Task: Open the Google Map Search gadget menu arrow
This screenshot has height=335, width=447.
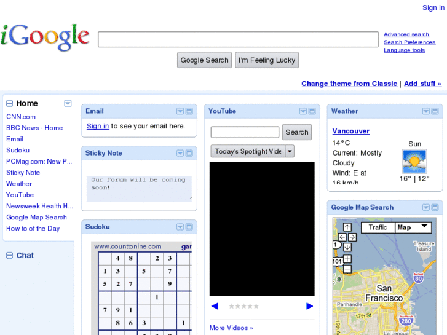Action: pyautogui.click(x=426, y=207)
